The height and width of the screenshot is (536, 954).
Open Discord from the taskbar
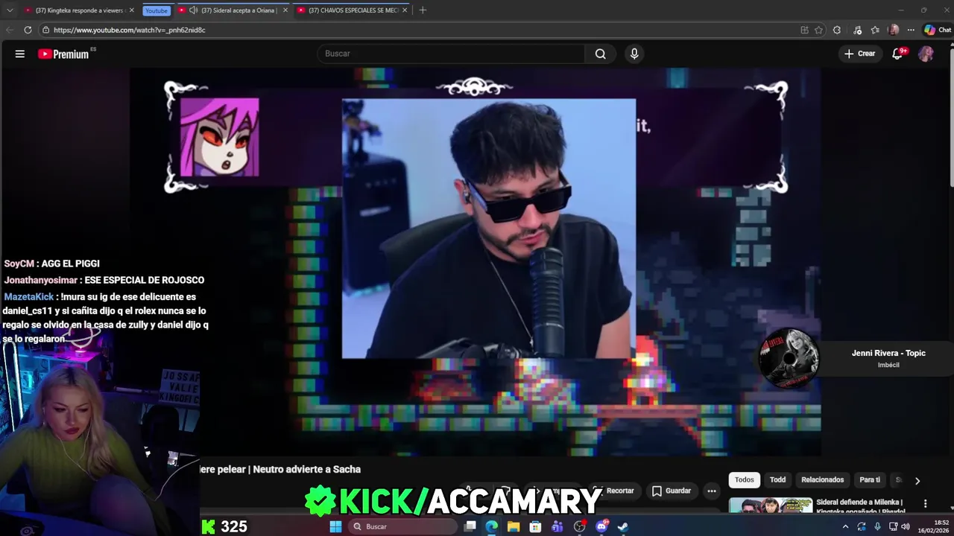601,526
